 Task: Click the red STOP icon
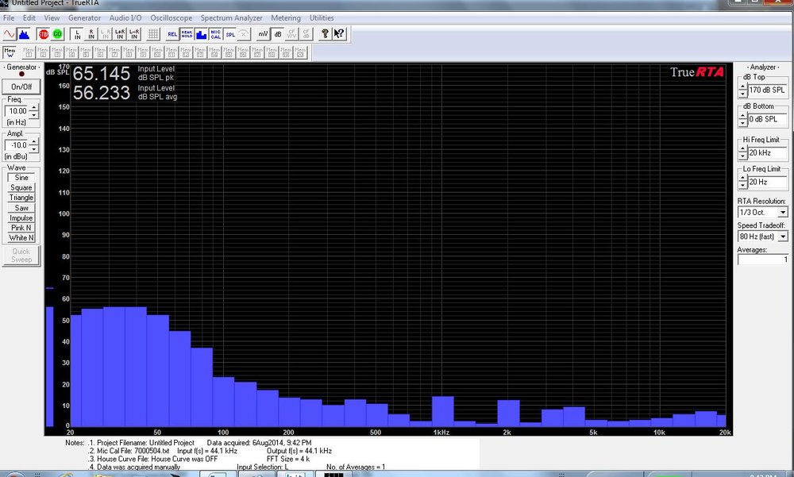(x=44, y=34)
